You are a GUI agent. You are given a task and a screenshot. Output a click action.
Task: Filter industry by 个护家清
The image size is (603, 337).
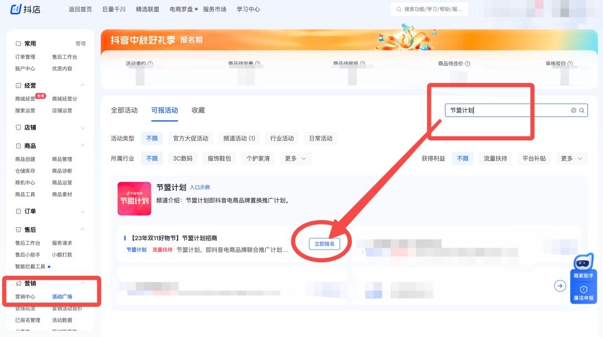258,159
